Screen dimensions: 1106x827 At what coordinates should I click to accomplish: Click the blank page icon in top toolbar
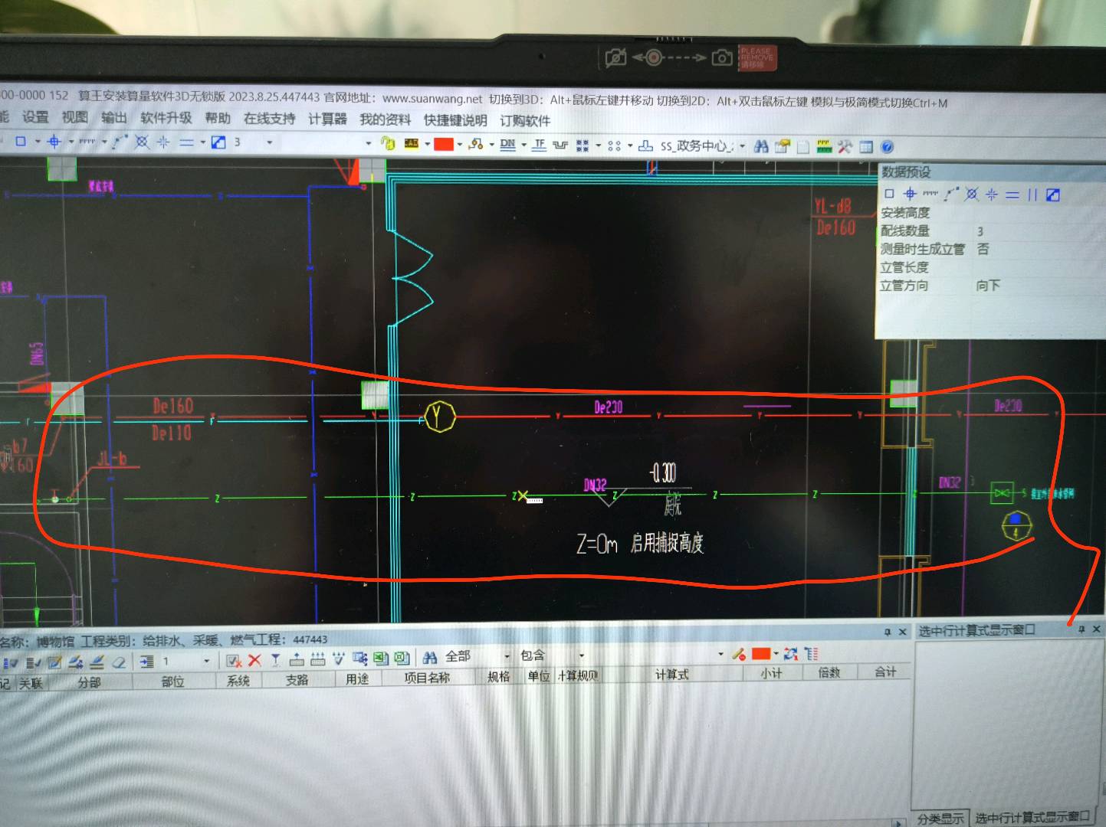click(x=803, y=147)
